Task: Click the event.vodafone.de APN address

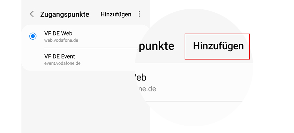Action: [x=62, y=63]
